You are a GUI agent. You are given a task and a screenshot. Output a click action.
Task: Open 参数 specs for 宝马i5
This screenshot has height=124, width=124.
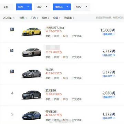pyautogui.click(x=48, y=78)
